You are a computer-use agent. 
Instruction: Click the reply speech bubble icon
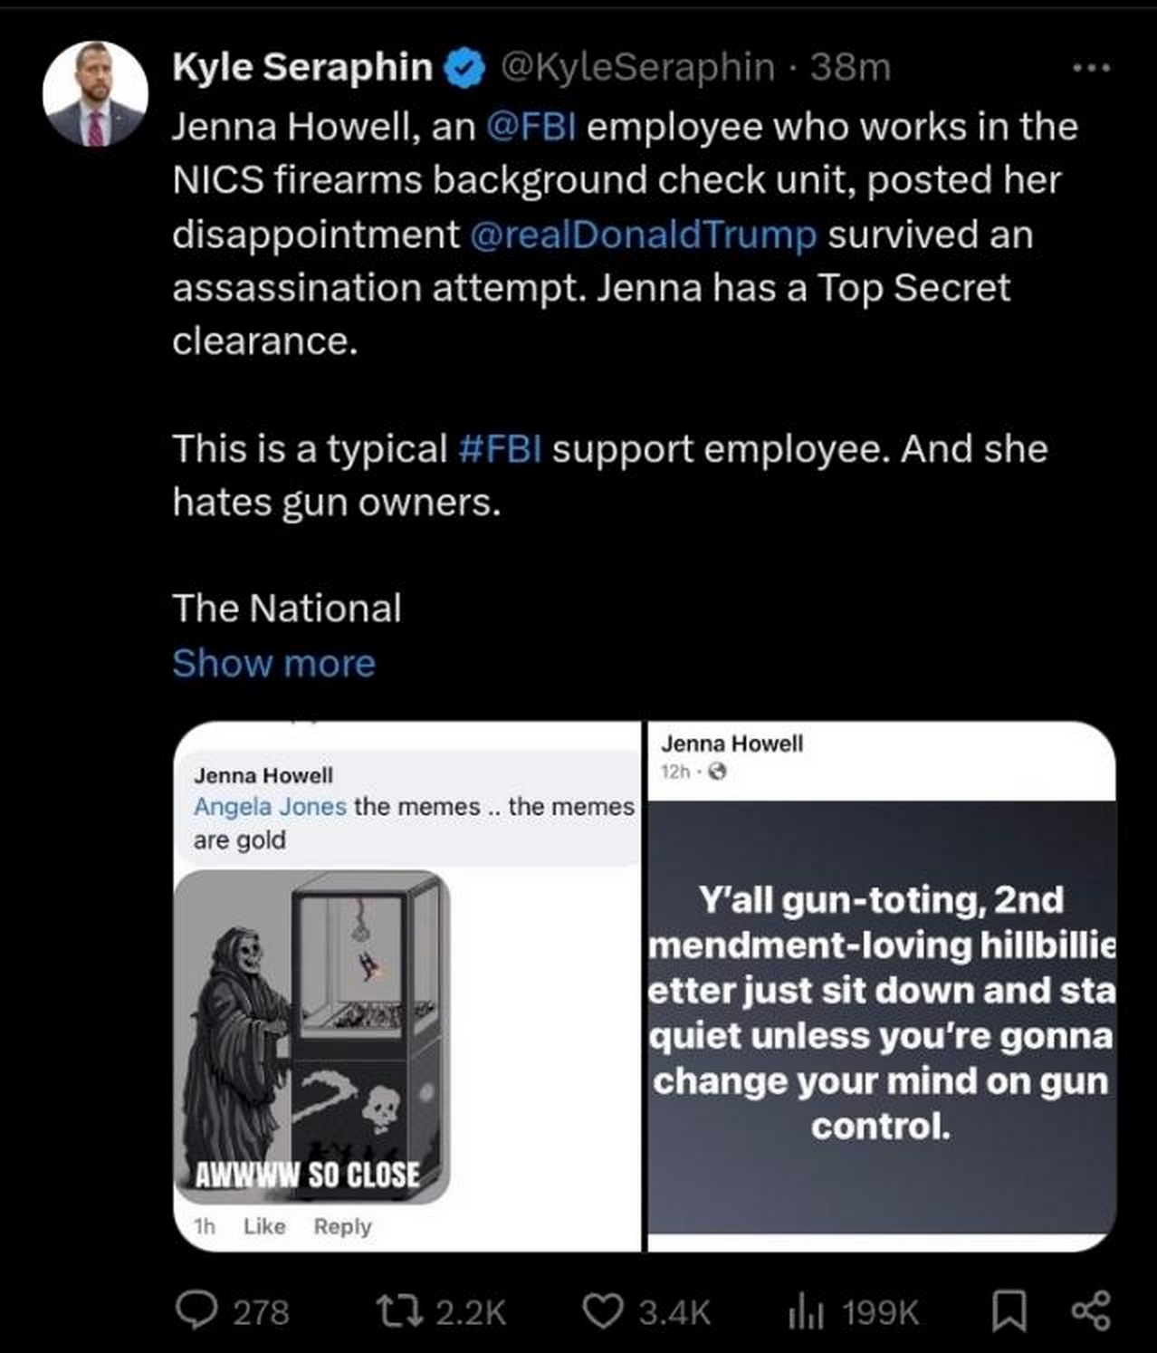[195, 1310]
